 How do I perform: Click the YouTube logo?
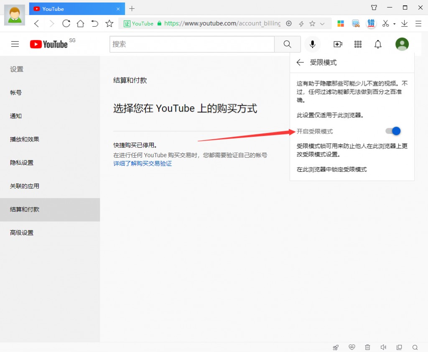[x=49, y=44]
